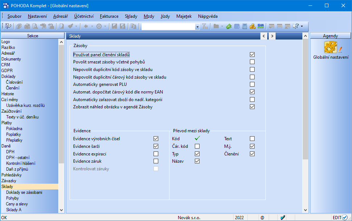Viewport: 352px width, 221px height.
Task: Click the greyed printer toolbar icon
Action: coord(27,26)
